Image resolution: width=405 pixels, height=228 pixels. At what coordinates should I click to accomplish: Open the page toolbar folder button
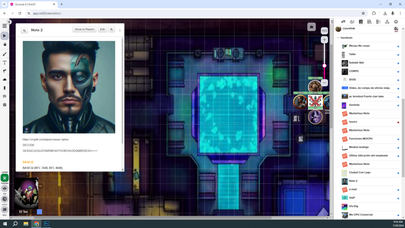(312, 27)
